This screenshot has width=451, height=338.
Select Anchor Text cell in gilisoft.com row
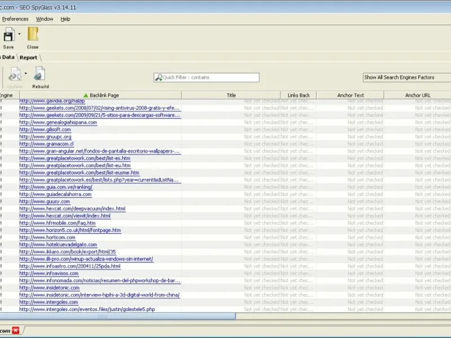click(x=350, y=130)
